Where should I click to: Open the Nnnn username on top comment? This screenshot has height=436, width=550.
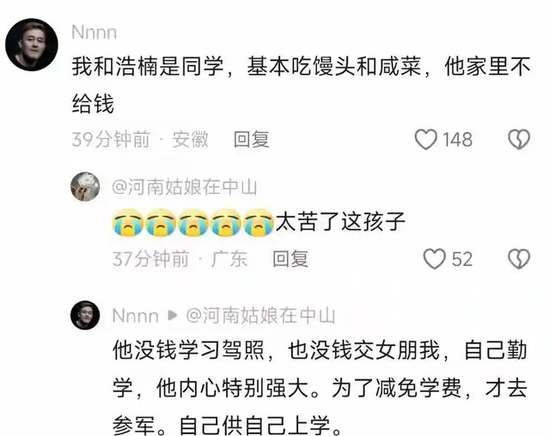pyautogui.click(x=94, y=33)
